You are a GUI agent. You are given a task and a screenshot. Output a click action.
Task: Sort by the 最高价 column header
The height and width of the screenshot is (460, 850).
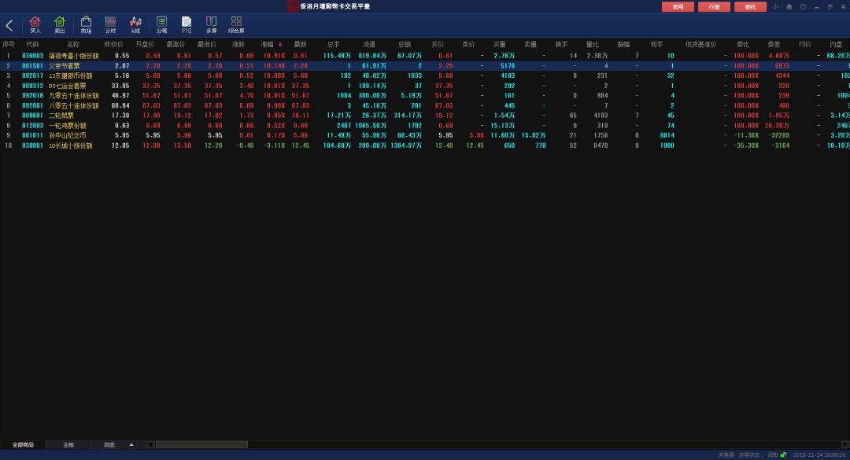click(x=176, y=45)
